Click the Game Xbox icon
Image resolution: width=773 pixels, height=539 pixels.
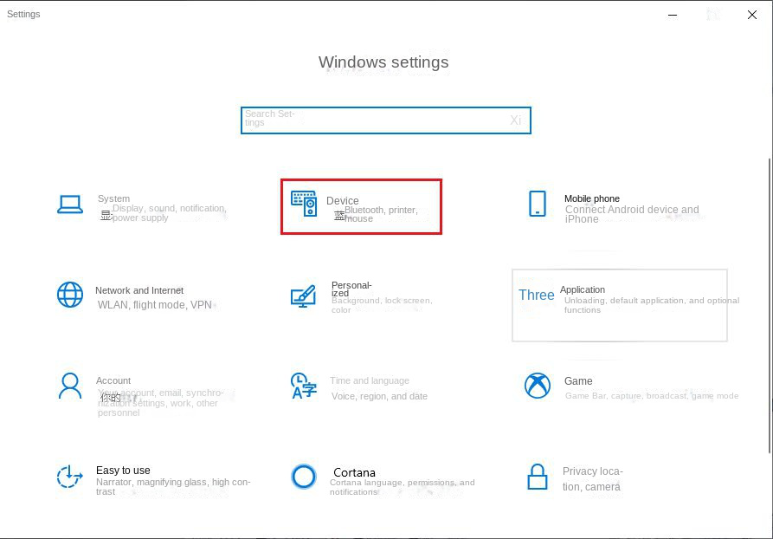click(538, 386)
